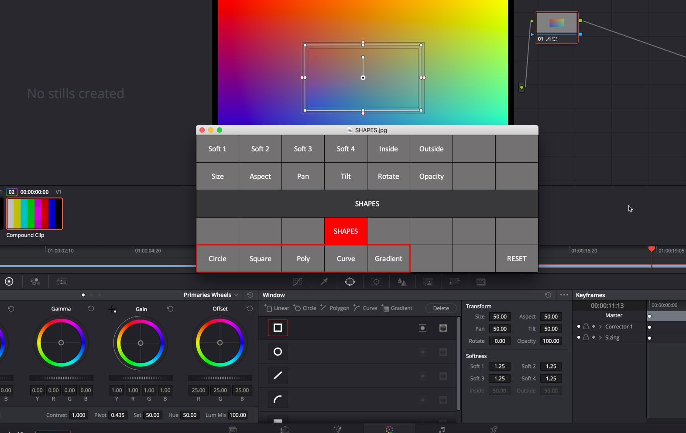Reset the Offset wheel
The height and width of the screenshot is (433, 686).
point(250,308)
